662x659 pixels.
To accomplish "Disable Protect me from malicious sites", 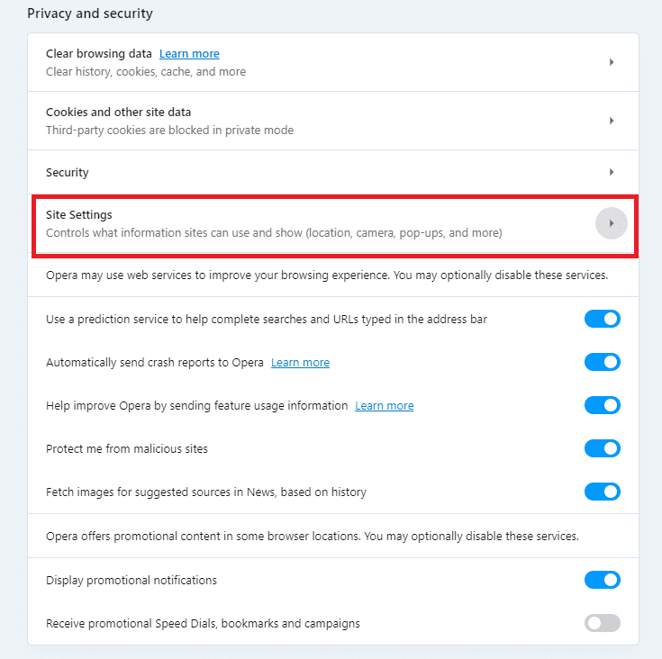I will click(x=603, y=448).
